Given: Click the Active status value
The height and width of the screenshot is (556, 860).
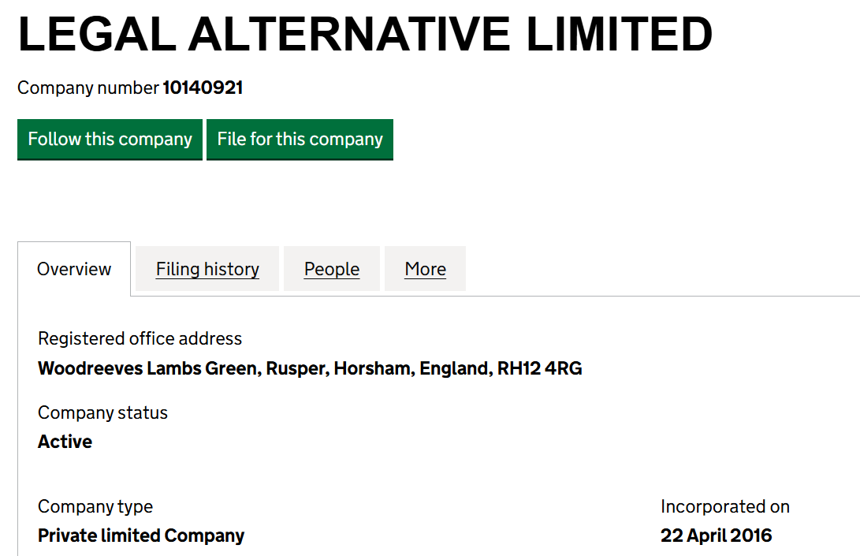Looking at the screenshot, I should pyautogui.click(x=65, y=442).
